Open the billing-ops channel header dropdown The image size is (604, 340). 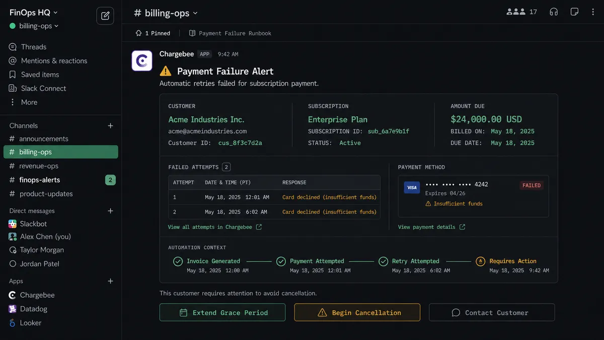pos(166,13)
